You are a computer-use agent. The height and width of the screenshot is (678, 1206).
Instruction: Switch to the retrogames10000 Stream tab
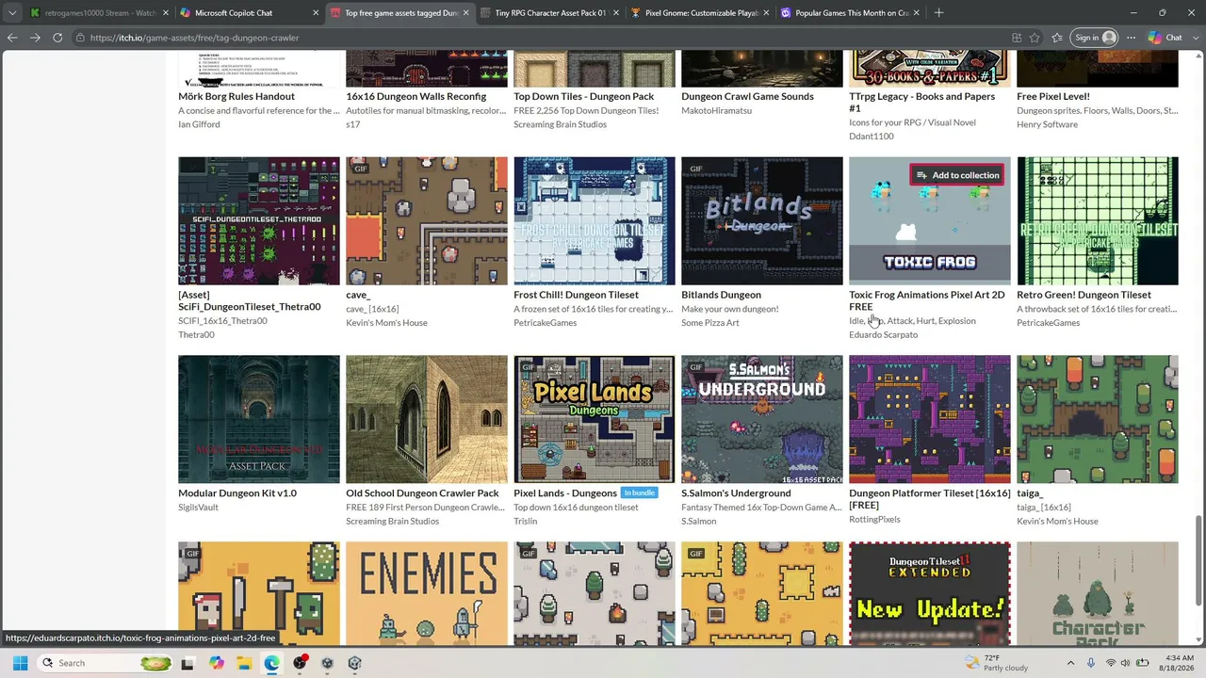pos(100,13)
